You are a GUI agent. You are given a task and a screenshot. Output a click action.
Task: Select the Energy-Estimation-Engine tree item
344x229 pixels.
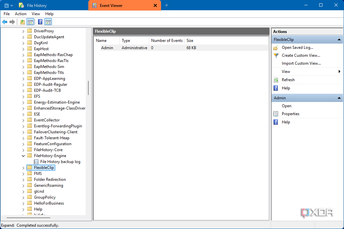coord(57,102)
